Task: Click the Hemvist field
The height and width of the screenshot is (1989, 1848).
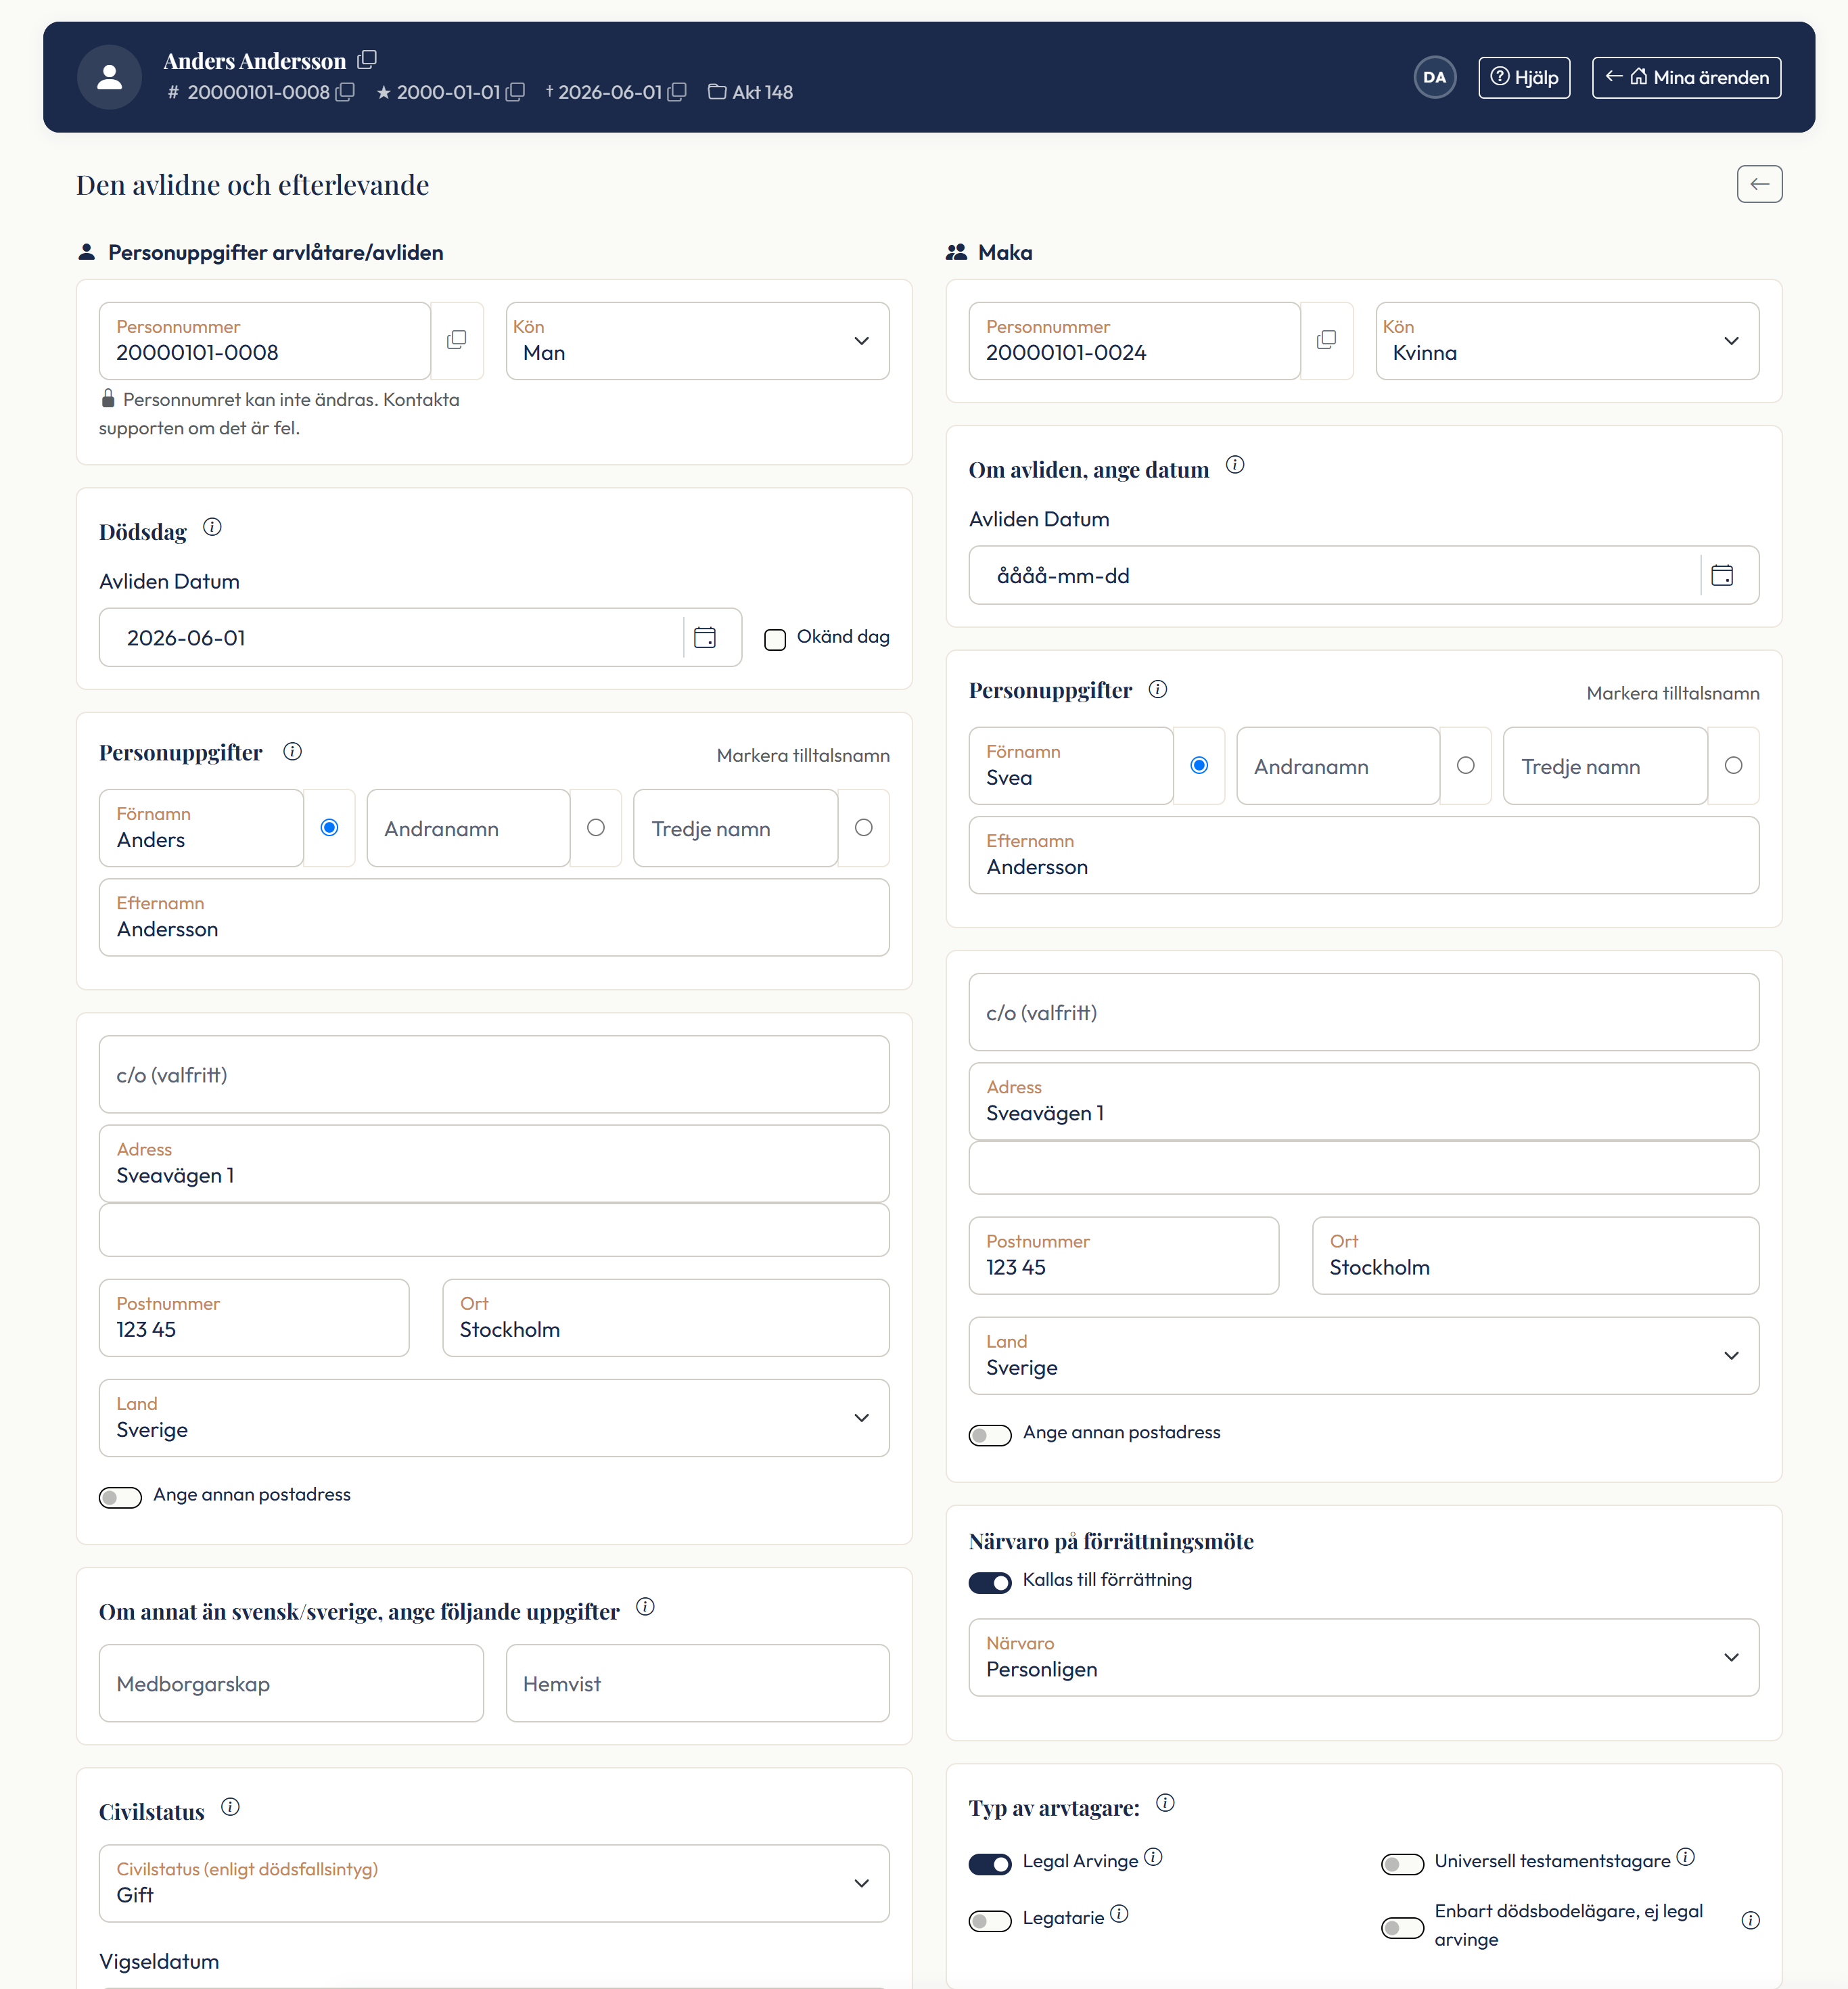Action: (698, 1683)
